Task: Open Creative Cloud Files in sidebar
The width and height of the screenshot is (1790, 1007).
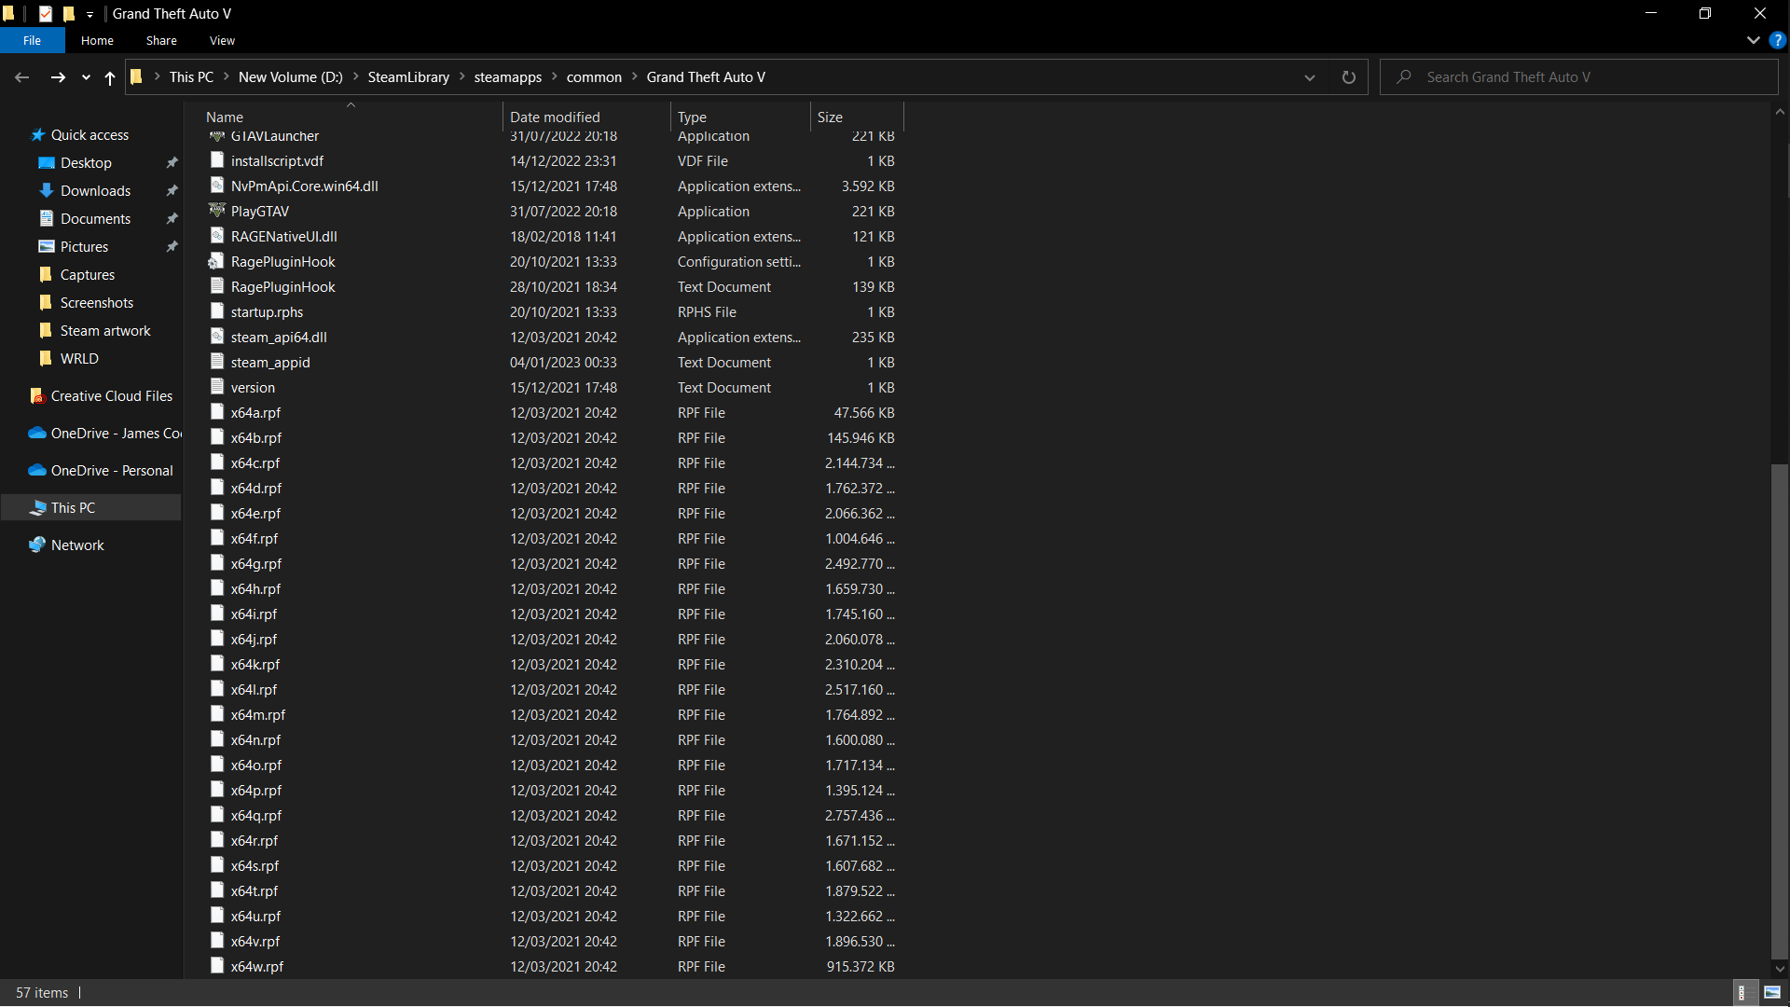Action: point(112,396)
